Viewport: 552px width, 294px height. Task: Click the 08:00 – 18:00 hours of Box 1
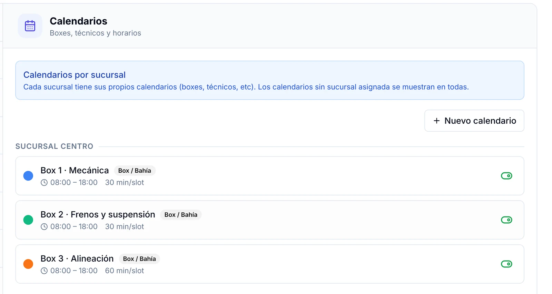pyautogui.click(x=74, y=183)
